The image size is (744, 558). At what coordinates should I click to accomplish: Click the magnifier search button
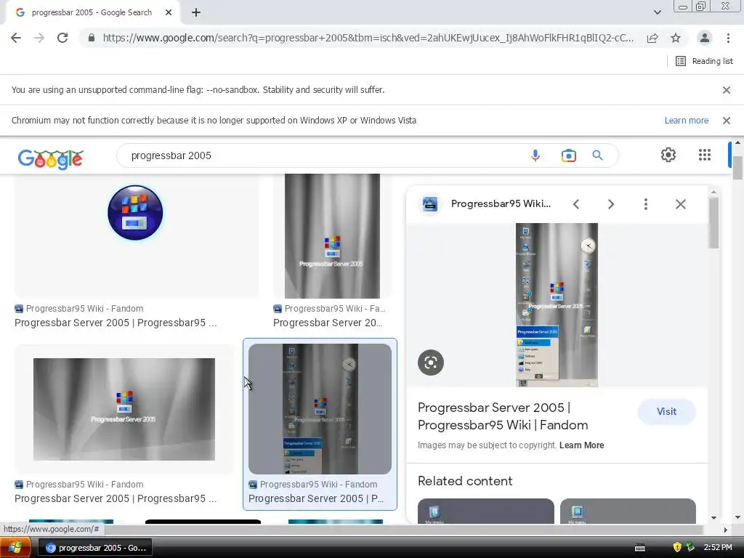click(597, 155)
